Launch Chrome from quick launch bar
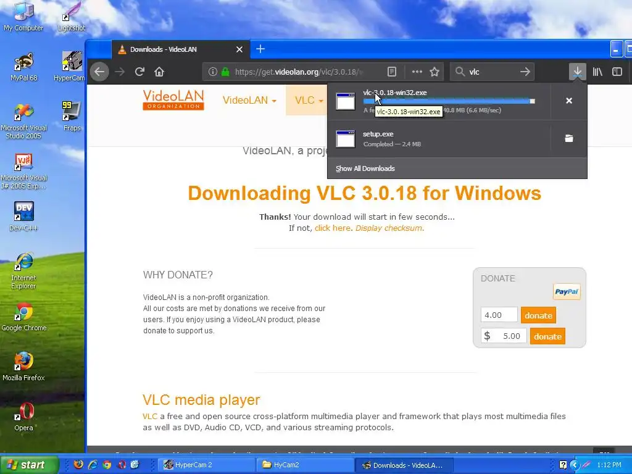This screenshot has width=632, height=474. pos(107,465)
